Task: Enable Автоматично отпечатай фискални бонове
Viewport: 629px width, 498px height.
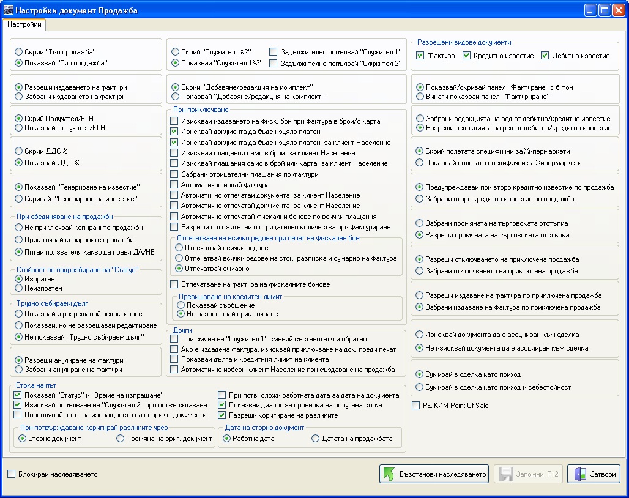Action: click(174, 217)
